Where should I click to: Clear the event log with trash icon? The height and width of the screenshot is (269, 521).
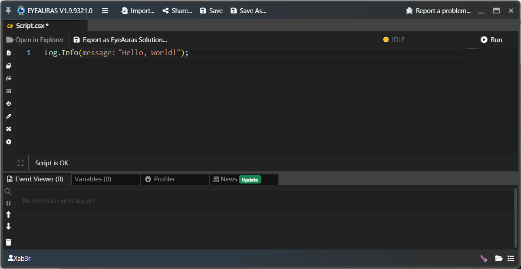8,242
